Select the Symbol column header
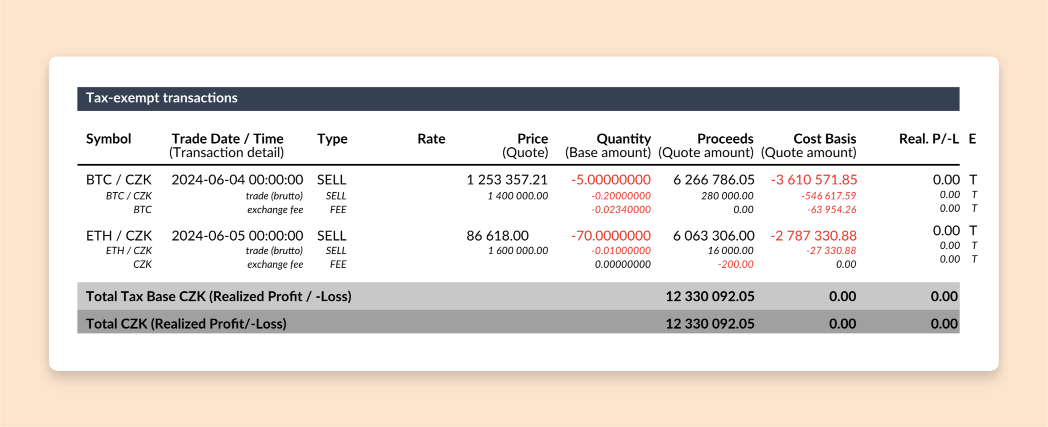The width and height of the screenshot is (1048, 427). pyautogui.click(x=108, y=139)
